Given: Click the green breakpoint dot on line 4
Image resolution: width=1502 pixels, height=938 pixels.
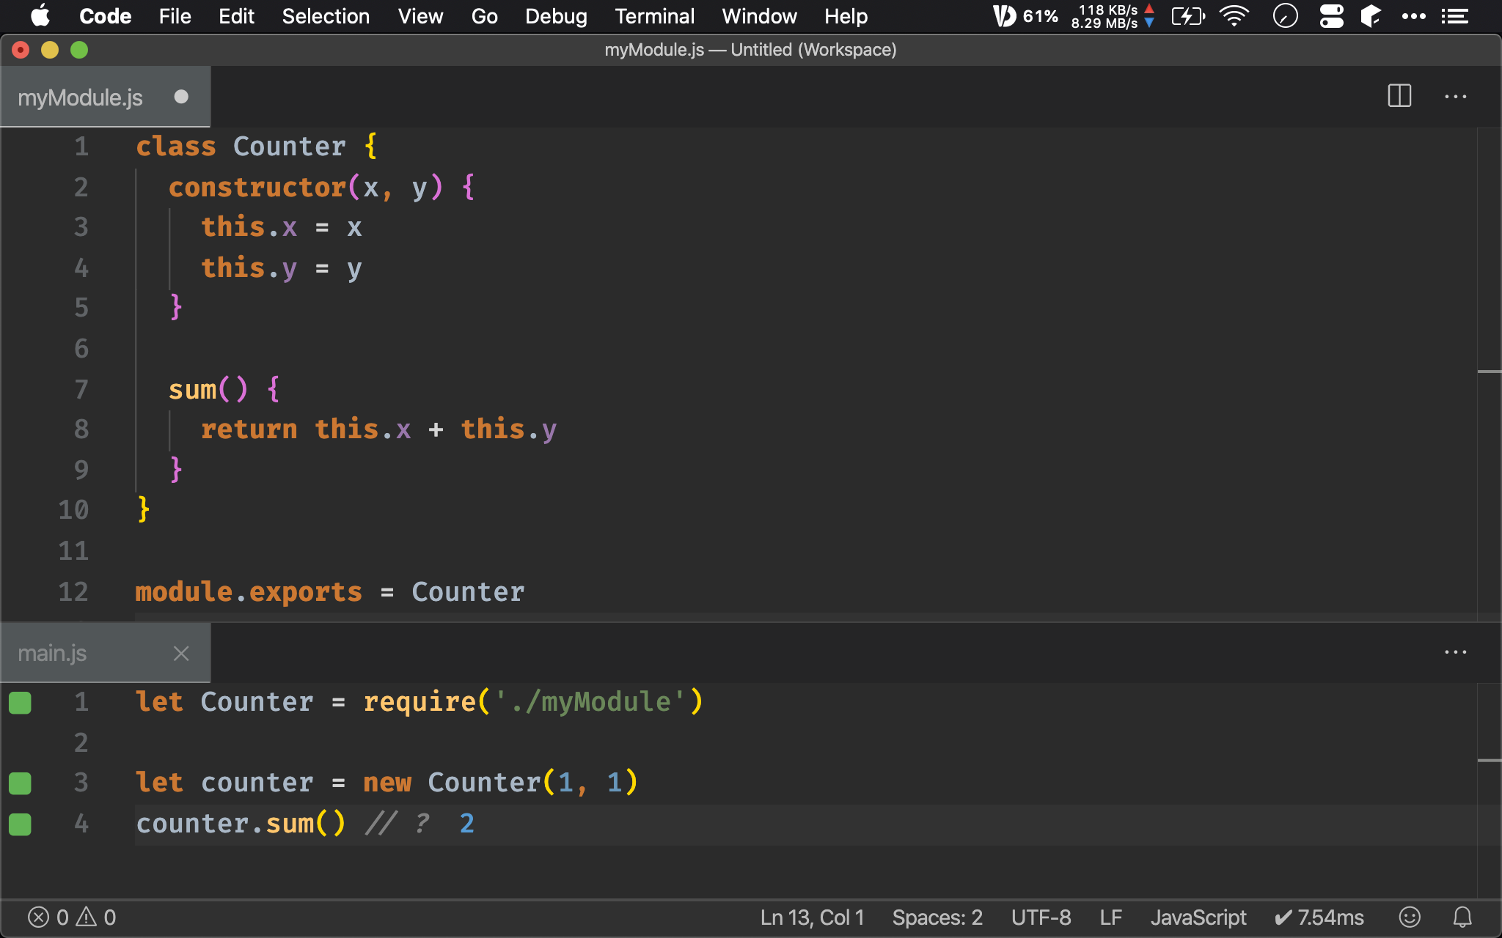Looking at the screenshot, I should coord(21,824).
